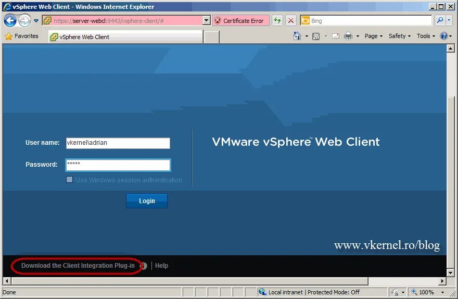This screenshot has height=299, width=458.
Task: Click the Password input field
Action: (118, 165)
